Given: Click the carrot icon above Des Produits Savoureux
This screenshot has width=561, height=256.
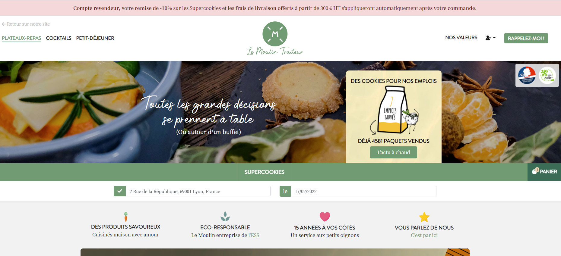Looking at the screenshot, I should point(126,217).
